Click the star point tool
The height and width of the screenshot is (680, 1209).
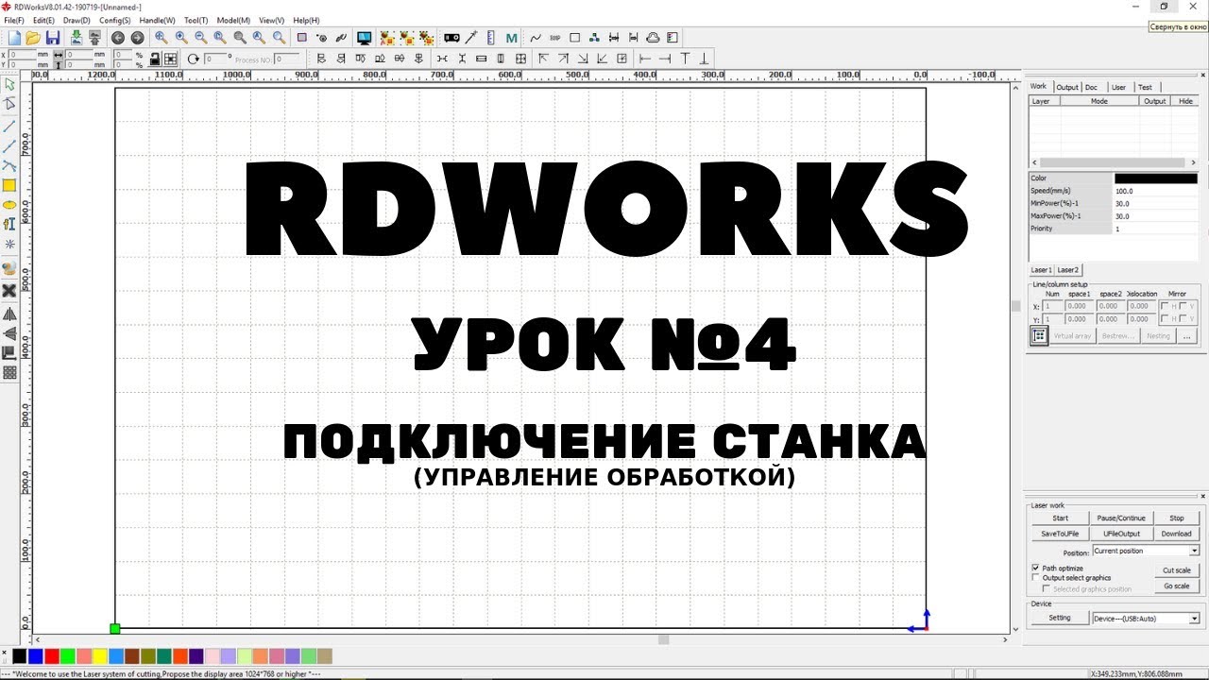9,244
